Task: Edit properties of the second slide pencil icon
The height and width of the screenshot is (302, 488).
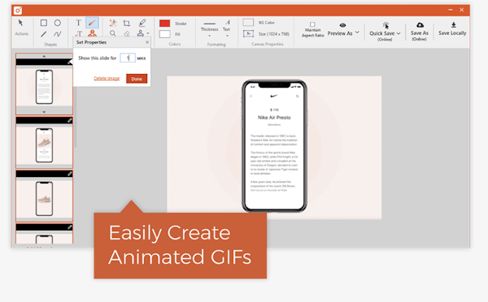Action: tap(69, 120)
